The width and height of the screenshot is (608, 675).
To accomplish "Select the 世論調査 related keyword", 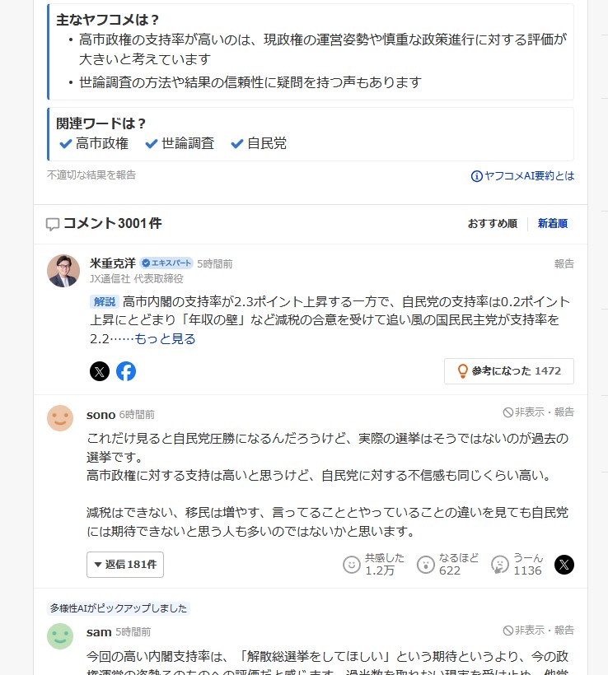I will (x=180, y=143).
